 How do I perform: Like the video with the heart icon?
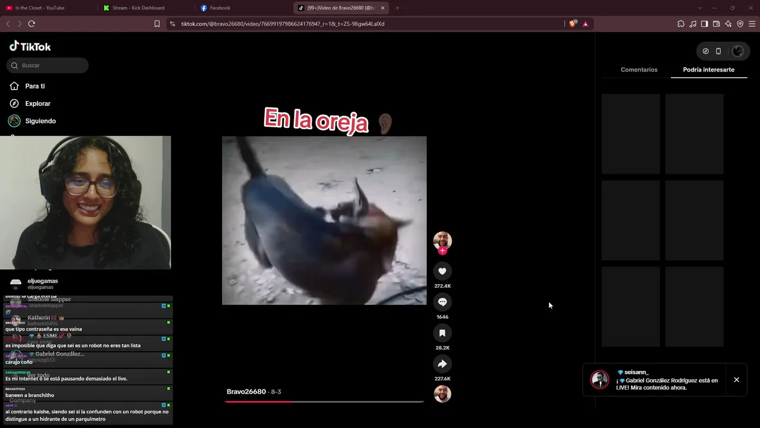coord(442,271)
